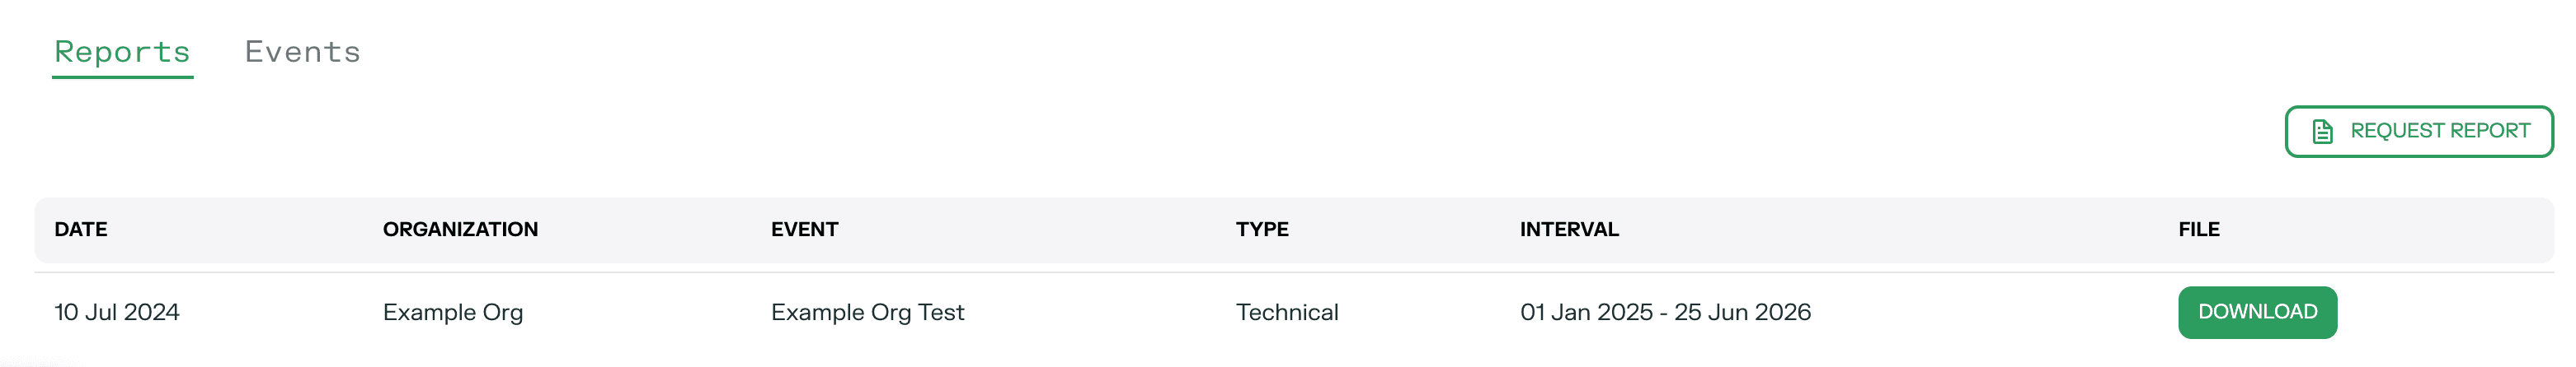Select the Example Org organization cell
Screen dimensions: 2576x367
pyautogui.click(x=453, y=312)
